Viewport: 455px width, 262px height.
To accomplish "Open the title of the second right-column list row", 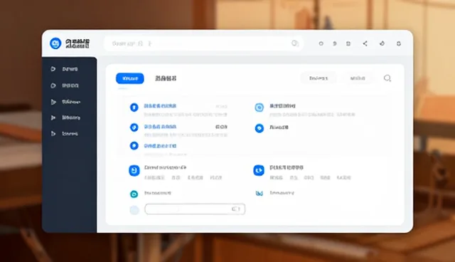I will (279, 127).
